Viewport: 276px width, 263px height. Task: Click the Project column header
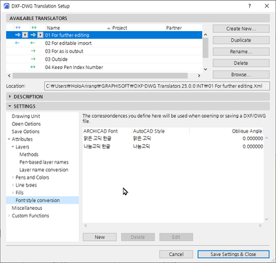[138, 28]
